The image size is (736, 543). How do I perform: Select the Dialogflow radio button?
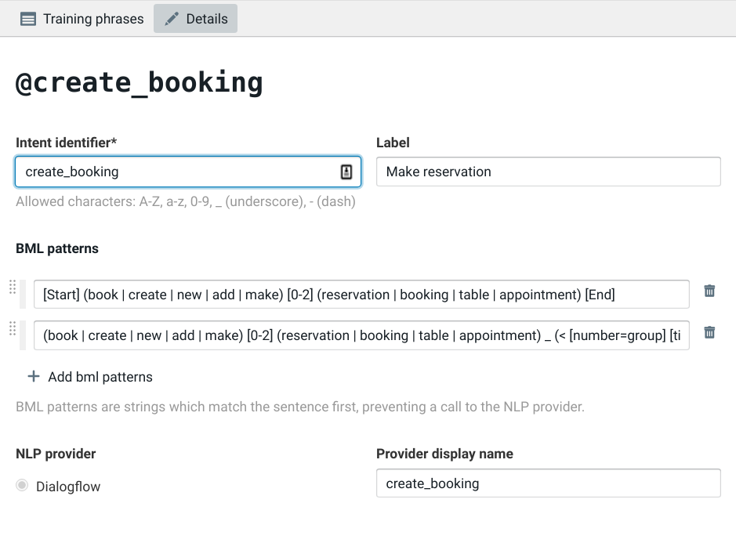pos(23,486)
